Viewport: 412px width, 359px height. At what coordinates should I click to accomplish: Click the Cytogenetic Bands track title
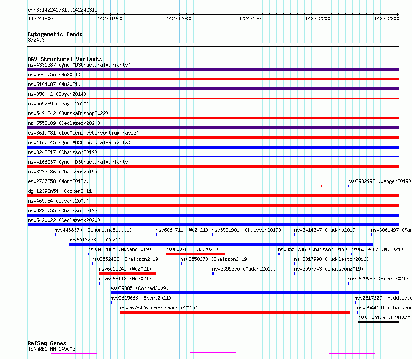55,34
